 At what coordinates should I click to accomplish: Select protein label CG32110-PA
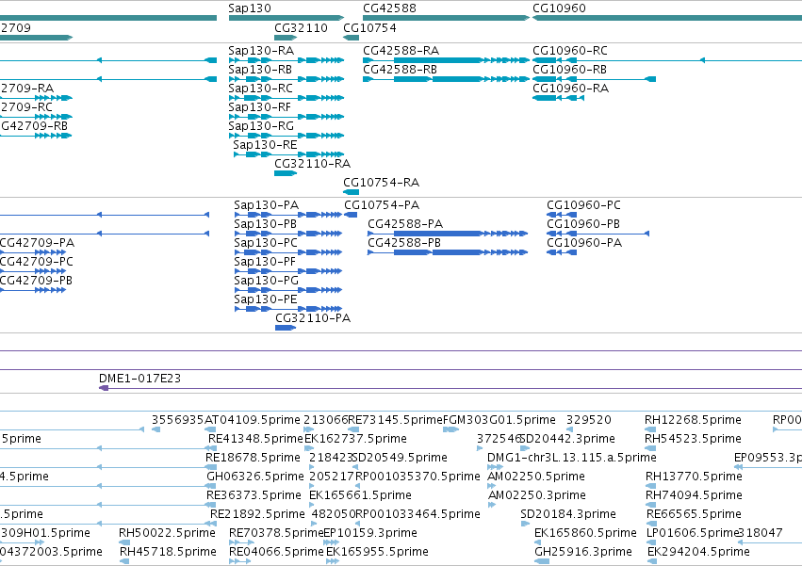tap(313, 318)
